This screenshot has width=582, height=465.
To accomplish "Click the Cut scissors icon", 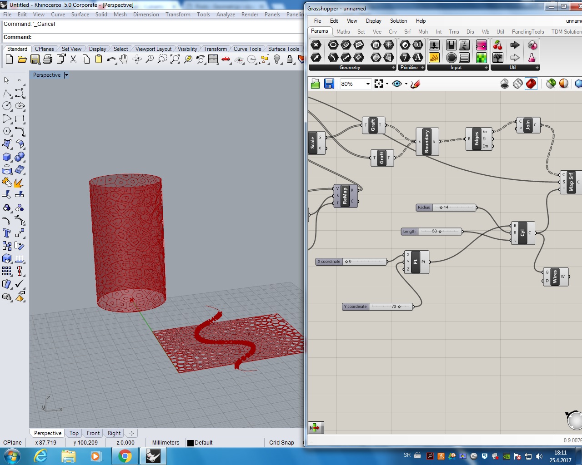I will (73, 59).
